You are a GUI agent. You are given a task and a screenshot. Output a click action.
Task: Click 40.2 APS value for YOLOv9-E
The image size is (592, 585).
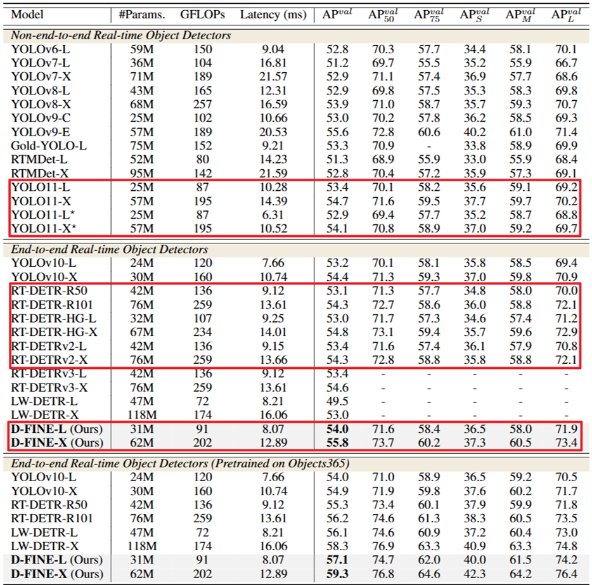pos(475,132)
